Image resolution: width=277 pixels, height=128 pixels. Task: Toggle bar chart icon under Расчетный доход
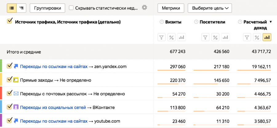(x=267, y=37)
